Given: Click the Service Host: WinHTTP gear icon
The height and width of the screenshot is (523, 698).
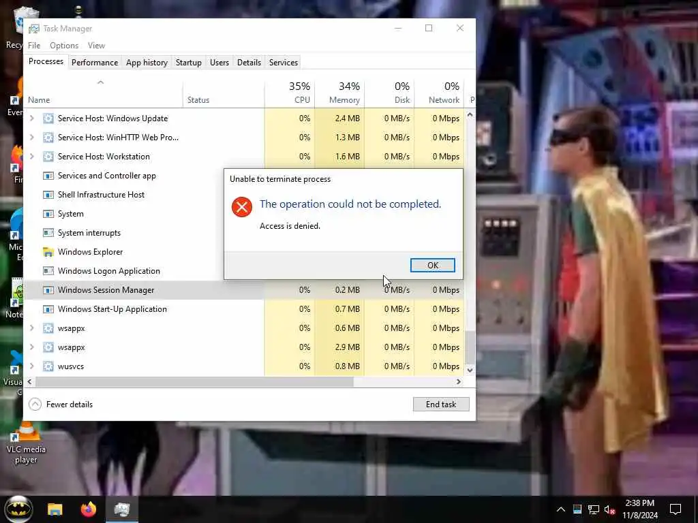Looking at the screenshot, I should (48, 138).
